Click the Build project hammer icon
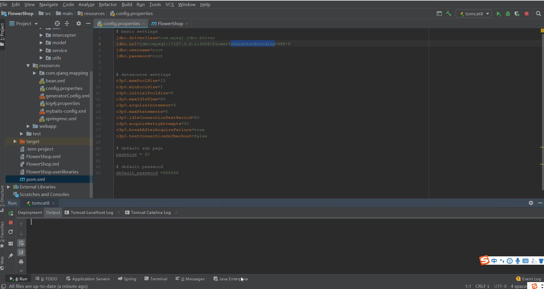The image size is (544, 289). [449, 14]
